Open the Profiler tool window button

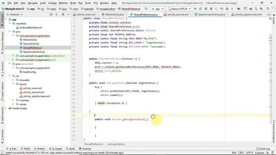click(40, 149)
